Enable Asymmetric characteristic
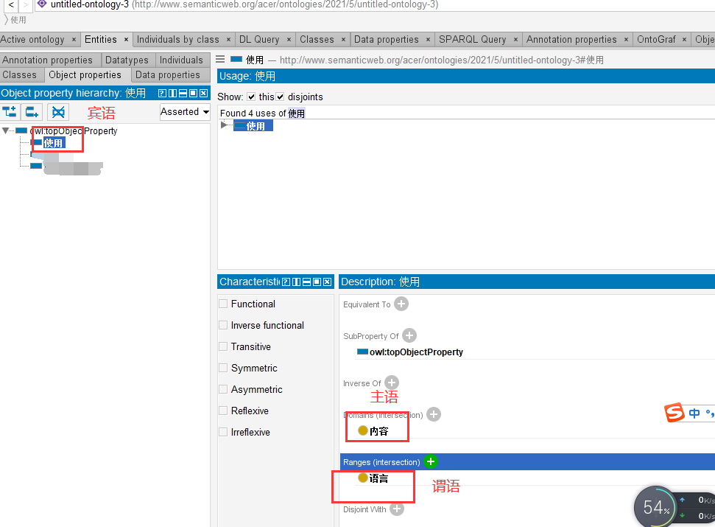 click(223, 390)
